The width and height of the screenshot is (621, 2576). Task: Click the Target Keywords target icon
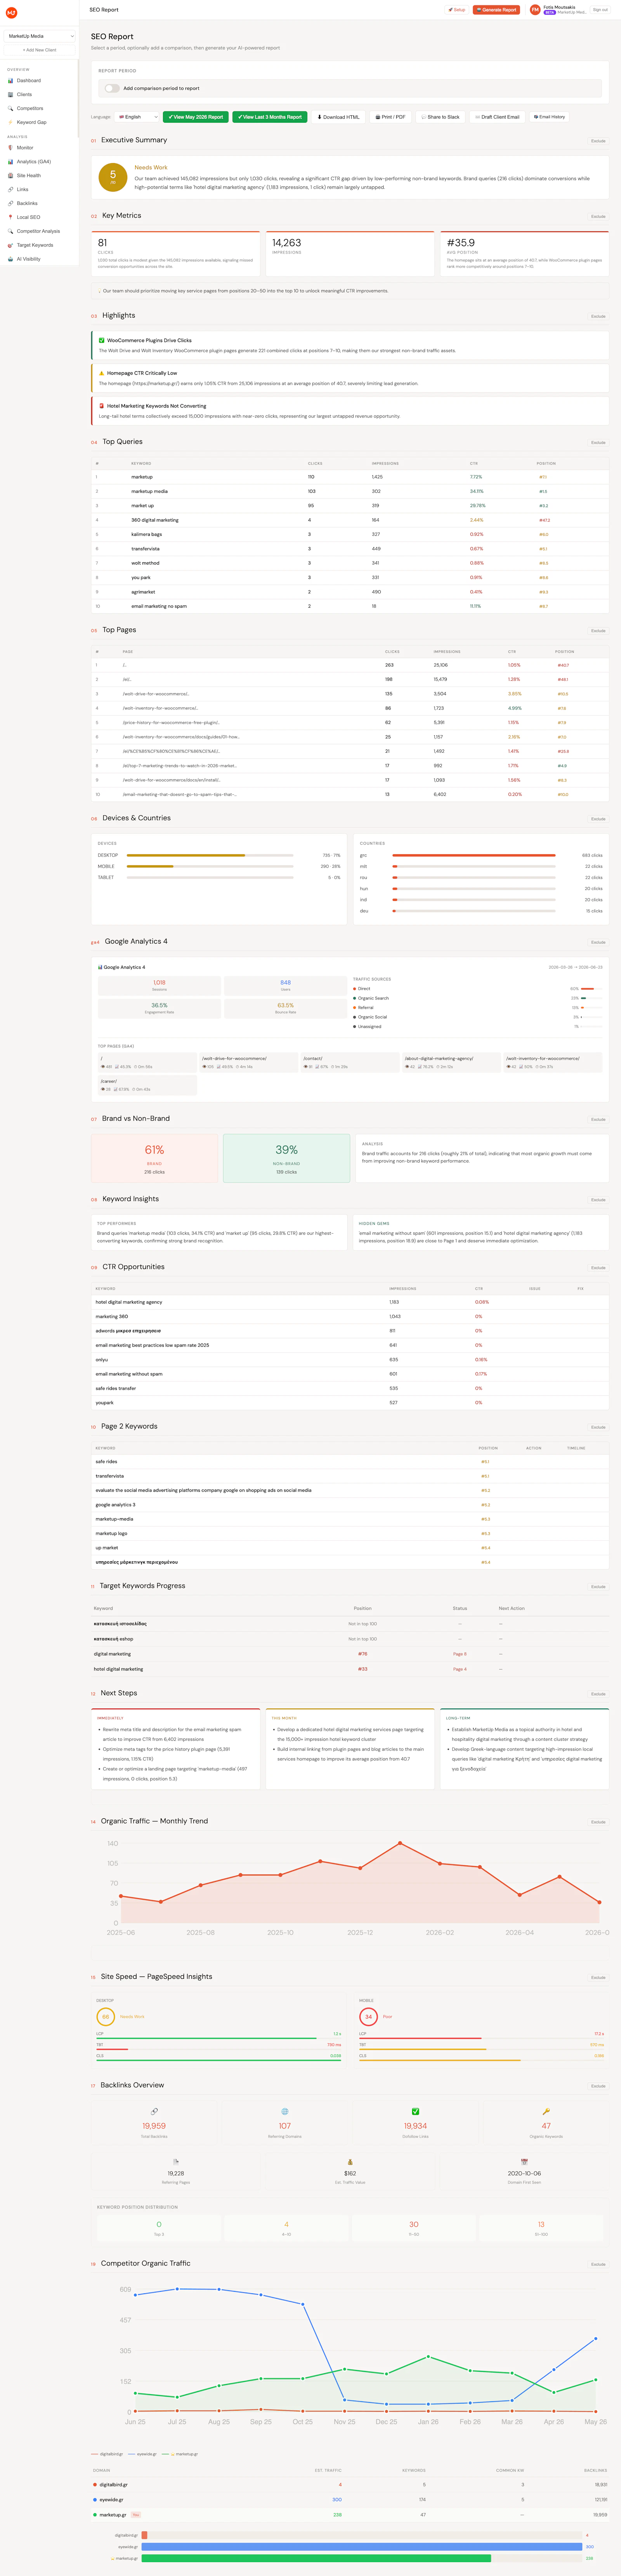[x=10, y=245]
